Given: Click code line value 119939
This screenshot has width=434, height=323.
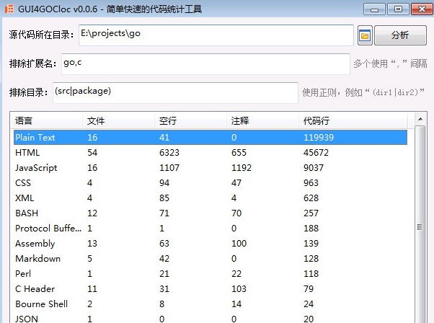Looking at the screenshot, I should pyautogui.click(x=319, y=138).
